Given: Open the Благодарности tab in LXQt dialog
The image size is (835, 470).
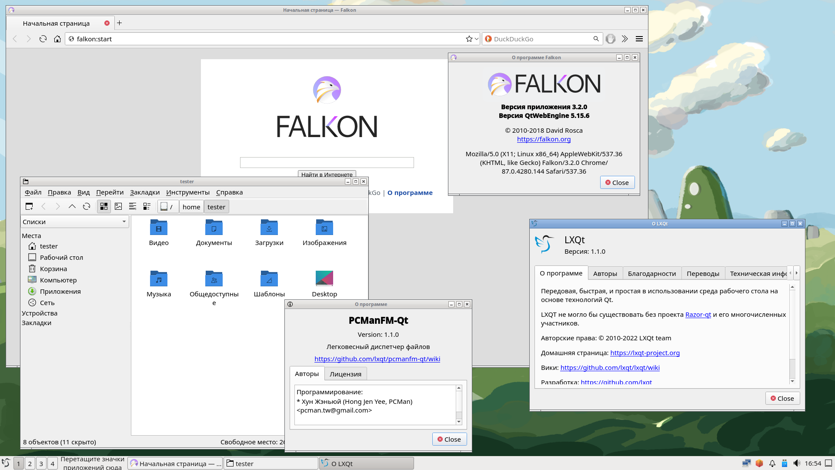Looking at the screenshot, I should tap(652, 273).
